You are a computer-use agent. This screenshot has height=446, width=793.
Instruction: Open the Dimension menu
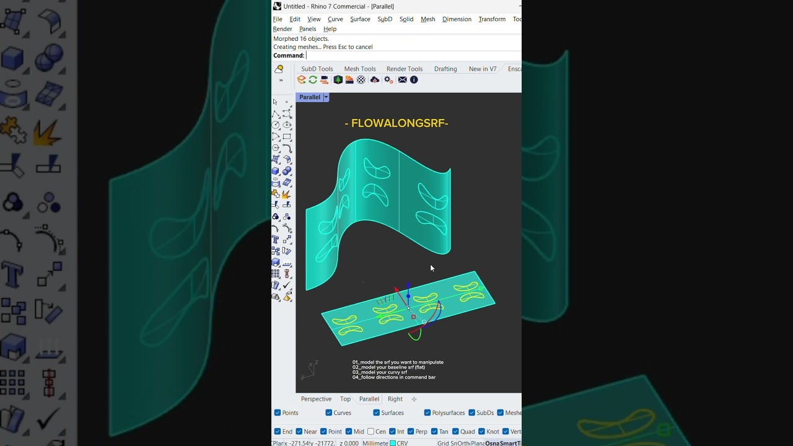[x=457, y=19]
